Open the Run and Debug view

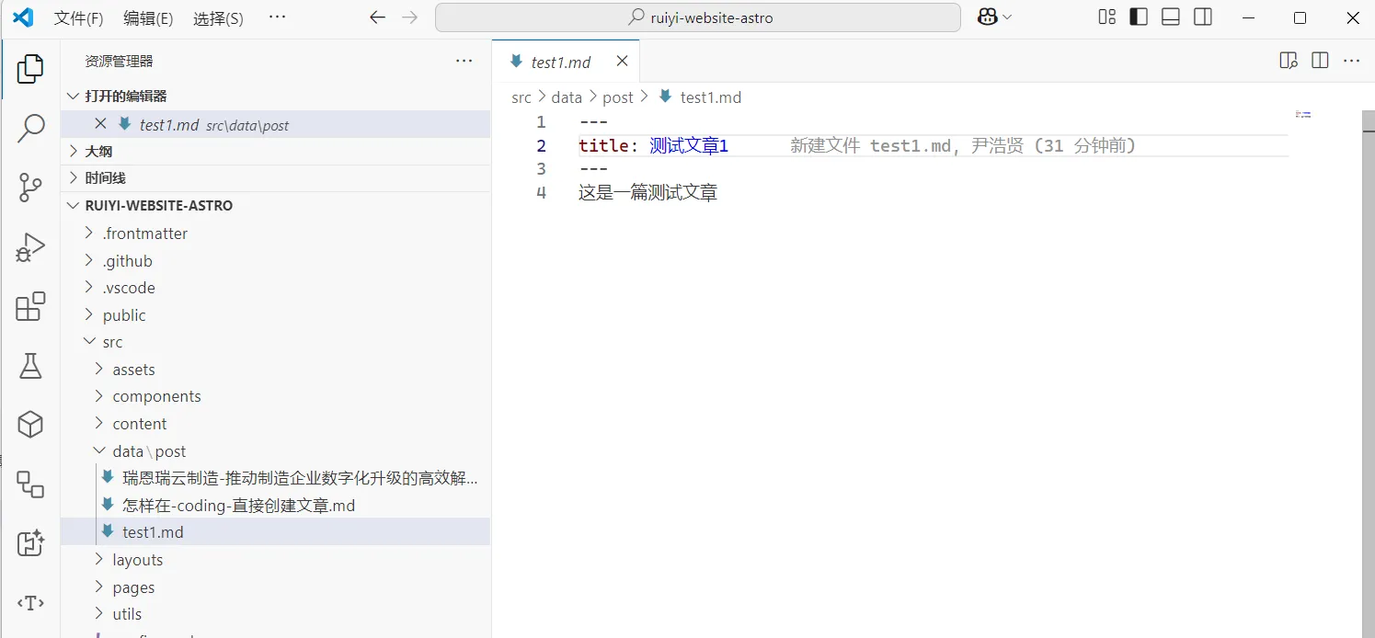tap(30, 247)
